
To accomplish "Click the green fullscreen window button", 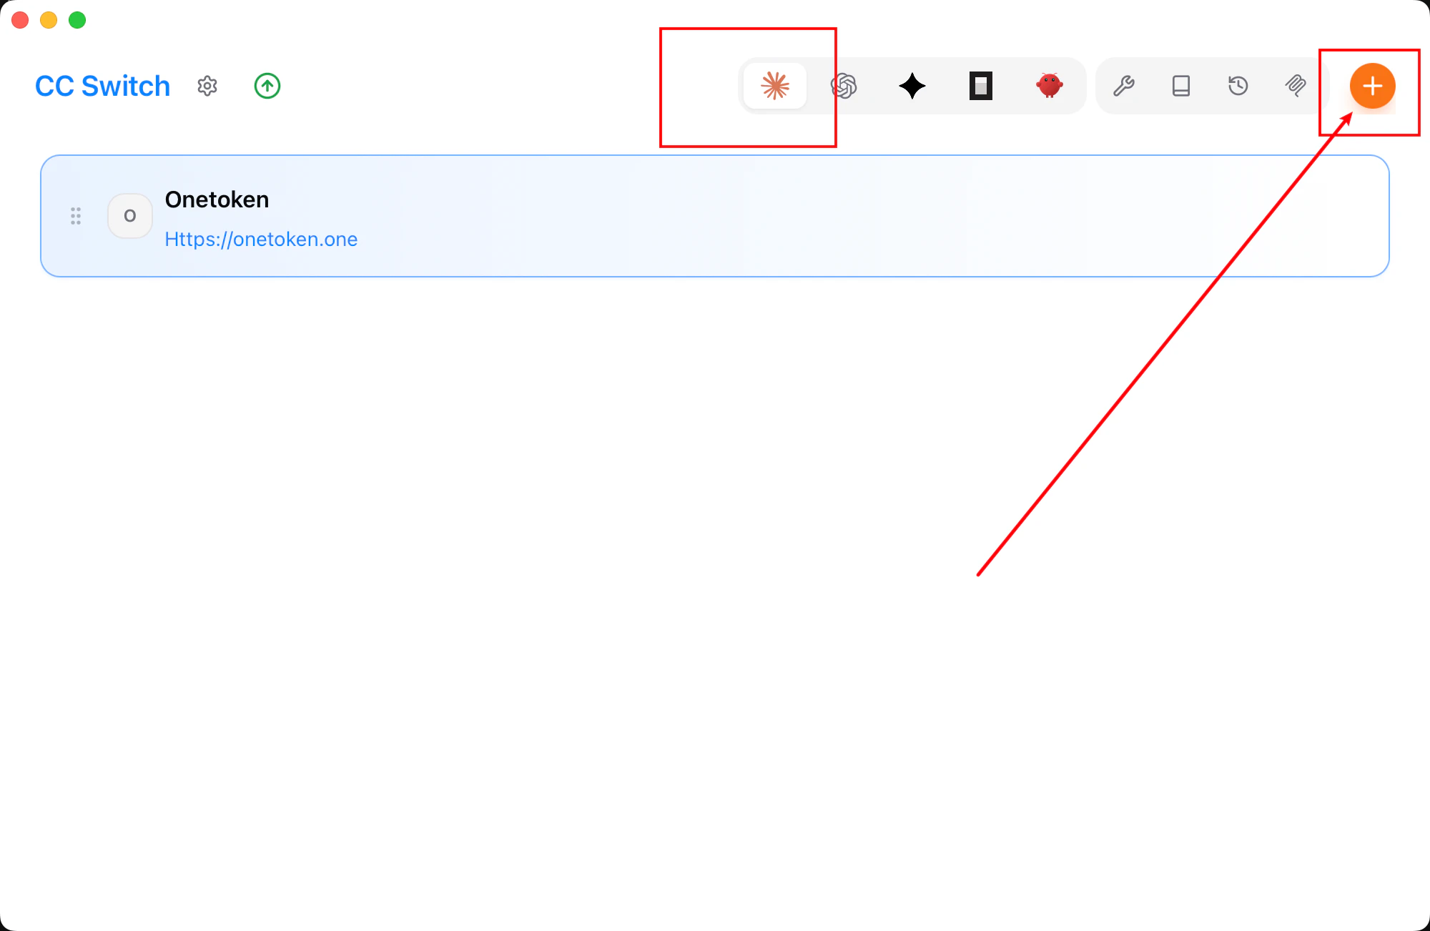I will [x=77, y=20].
